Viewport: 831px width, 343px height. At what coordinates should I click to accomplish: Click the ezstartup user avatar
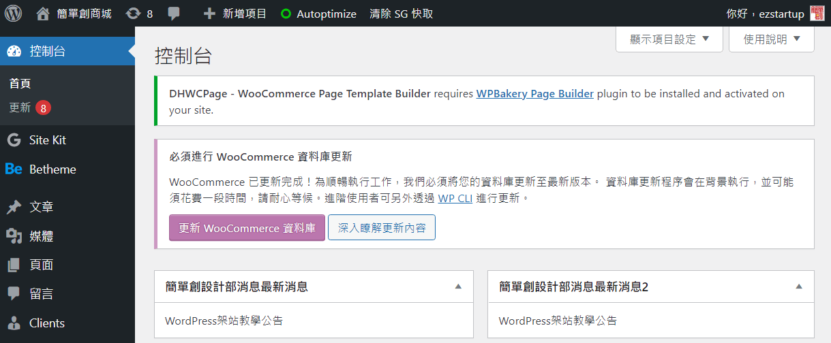pyautogui.click(x=817, y=14)
